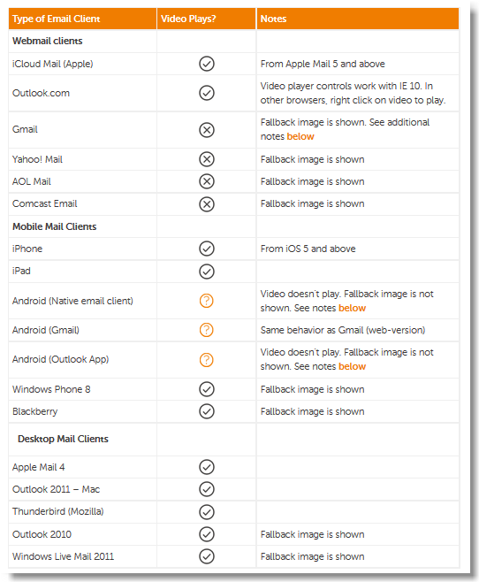Viewport: 479px width, 582px height.
Task: Click the orange question mark for Android (Gmail)
Action: (x=207, y=330)
